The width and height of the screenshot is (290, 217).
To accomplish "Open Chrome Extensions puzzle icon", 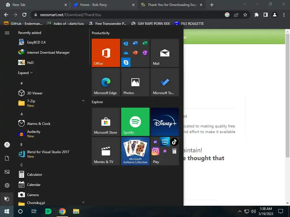I will pos(256,15).
